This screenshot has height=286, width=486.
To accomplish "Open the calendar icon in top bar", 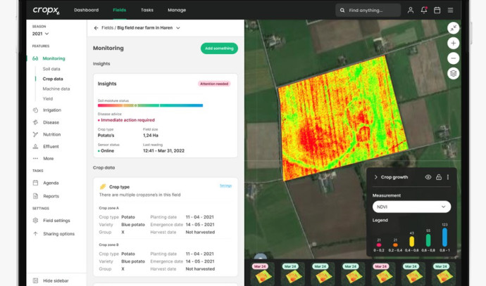I will tap(437, 11).
